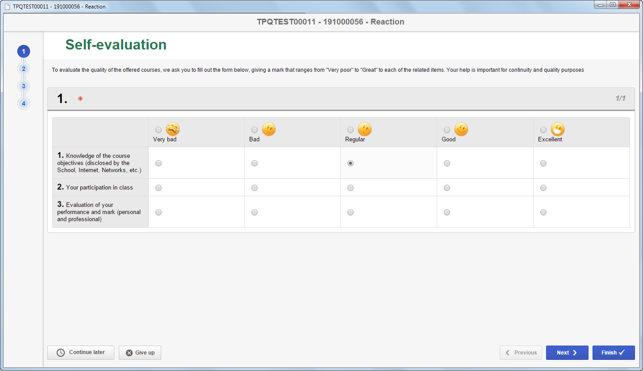643x371 pixels.
Task: Open step 3 of the evaluation
Action: pyautogui.click(x=24, y=86)
